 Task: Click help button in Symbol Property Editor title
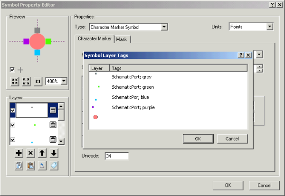pyautogui.click(x=272, y=5)
